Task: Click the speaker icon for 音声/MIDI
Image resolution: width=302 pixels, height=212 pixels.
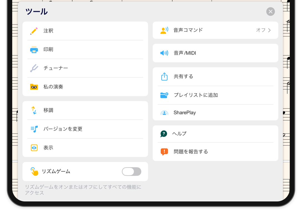Action: pos(164,53)
